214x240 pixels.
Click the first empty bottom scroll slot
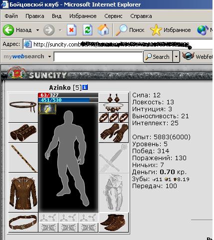(x=48, y=227)
